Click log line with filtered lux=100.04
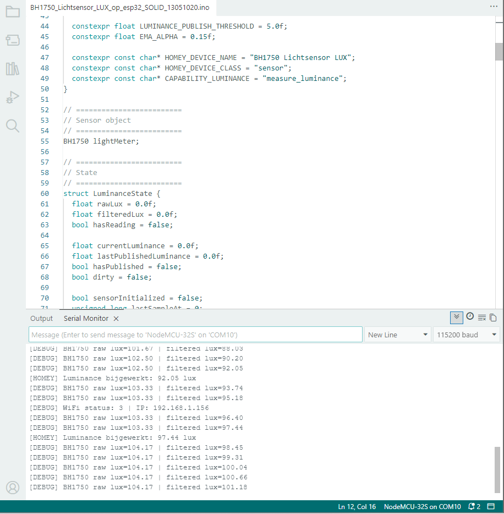 pos(138,467)
